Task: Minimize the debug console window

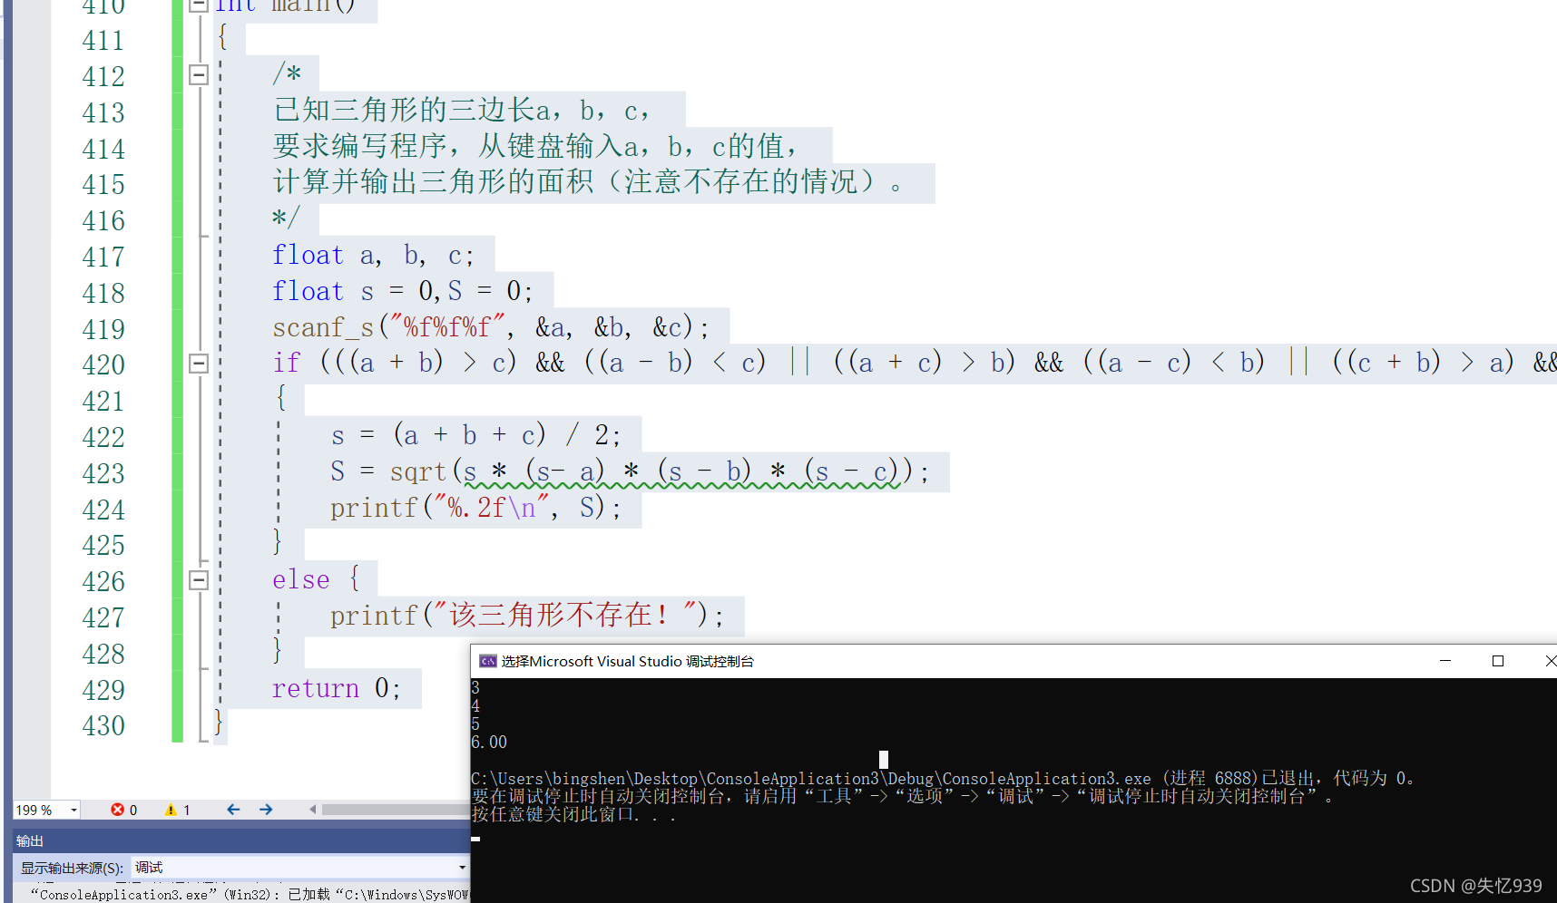Action: coord(1445,661)
